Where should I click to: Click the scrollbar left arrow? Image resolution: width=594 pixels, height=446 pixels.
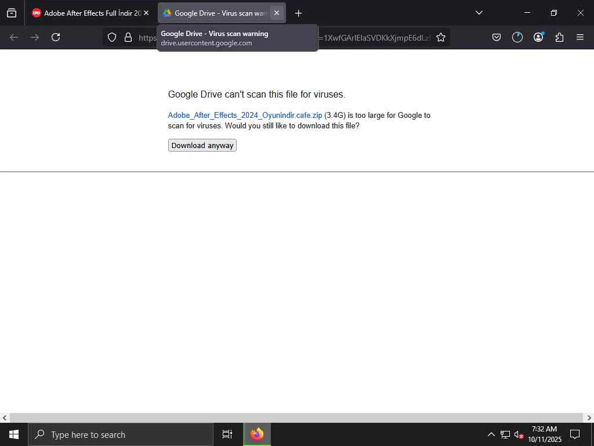tap(5, 418)
